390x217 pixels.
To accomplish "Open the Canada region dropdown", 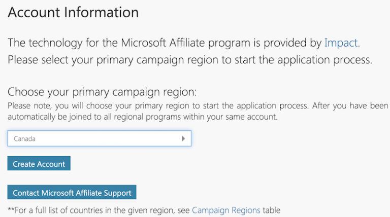I will 99,138.
